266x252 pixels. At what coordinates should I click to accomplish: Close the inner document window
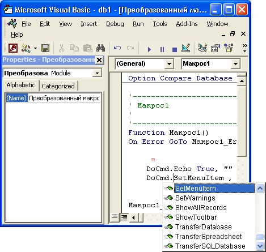[243, 34]
